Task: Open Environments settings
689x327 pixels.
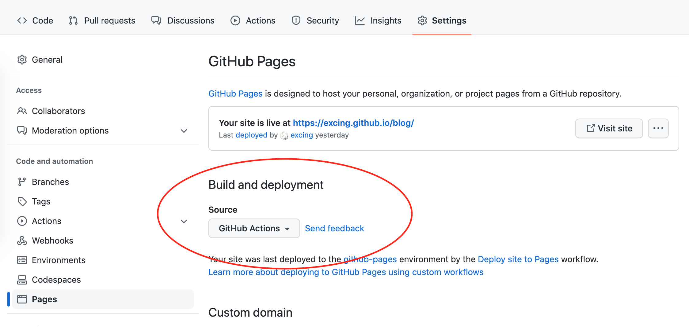Action: (x=103, y=260)
